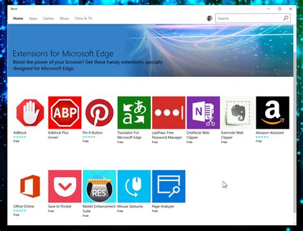Screen dimensions: 303x231
Task: Go to the Home tab
Action: pyautogui.click(x=18, y=19)
